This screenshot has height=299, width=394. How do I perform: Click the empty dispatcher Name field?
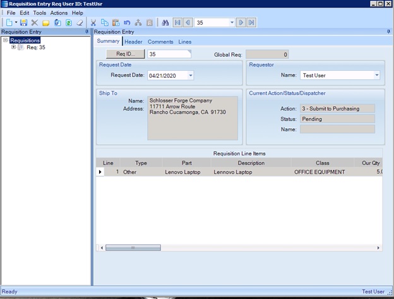tap(337, 129)
